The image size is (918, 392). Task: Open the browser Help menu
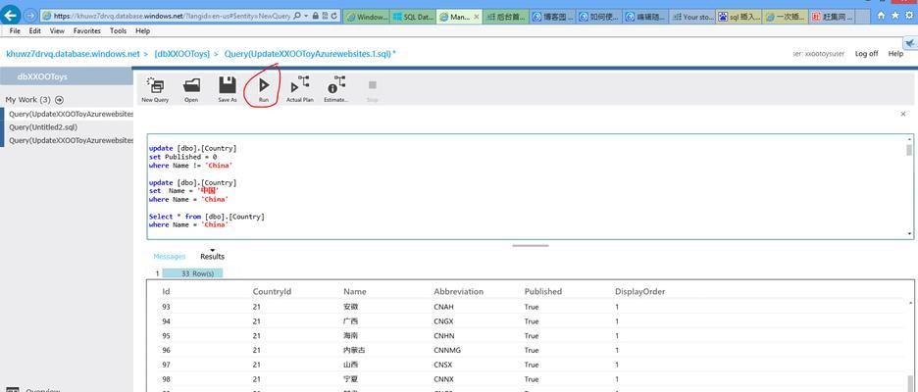pos(142,30)
